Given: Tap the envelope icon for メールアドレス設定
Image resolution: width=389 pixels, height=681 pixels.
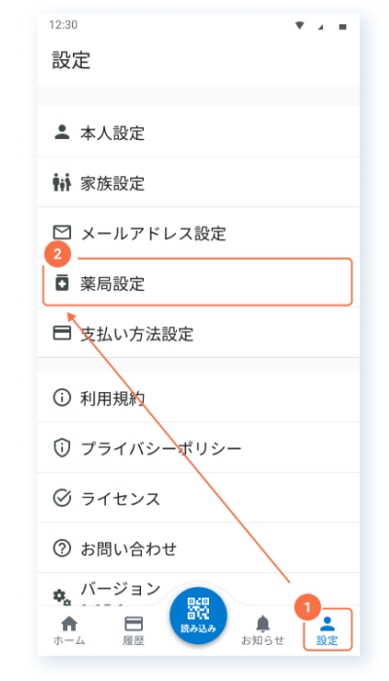Looking at the screenshot, I should [x=61, y=233].
